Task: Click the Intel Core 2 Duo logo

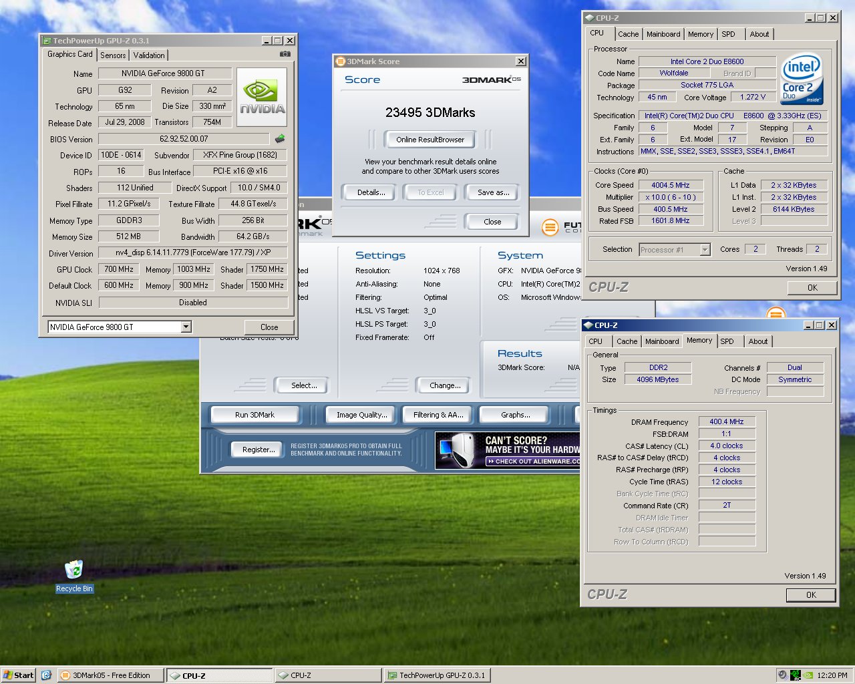Action: click(x=801, y=80)
